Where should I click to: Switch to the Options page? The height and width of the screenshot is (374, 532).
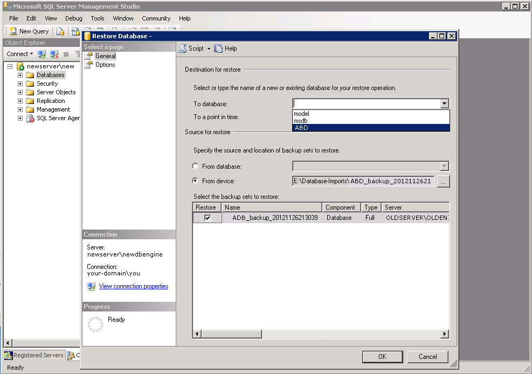(x=105, y=65)
